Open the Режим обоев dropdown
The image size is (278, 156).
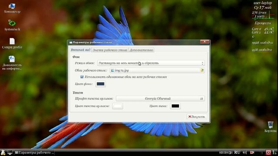[151, 63]
